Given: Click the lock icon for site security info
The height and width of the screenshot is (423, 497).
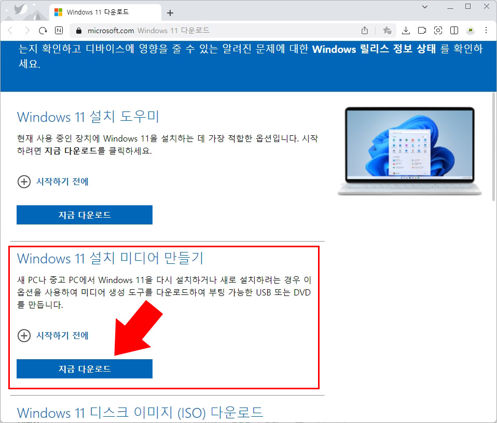Looking at the screenshot, I should click(x=78, y=31).
